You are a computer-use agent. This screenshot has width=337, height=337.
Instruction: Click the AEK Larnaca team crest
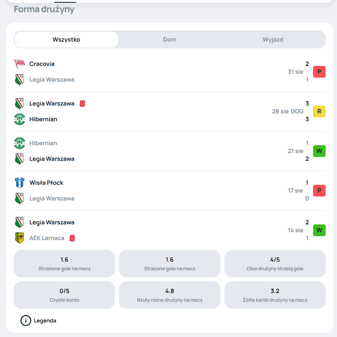click(x=20, y=238)
